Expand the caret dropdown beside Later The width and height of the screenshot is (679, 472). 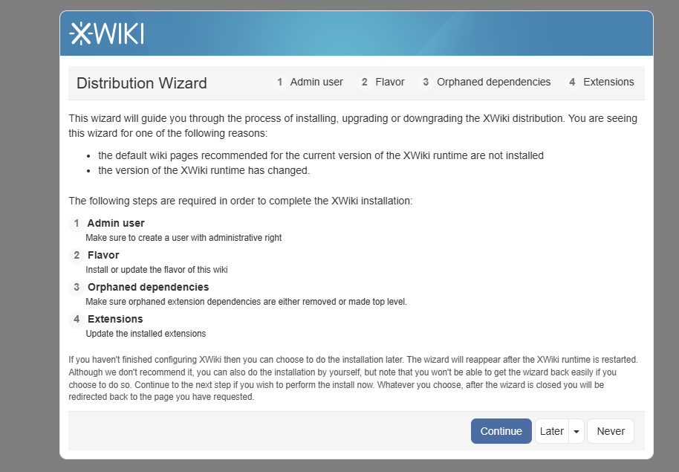(576, 431)
